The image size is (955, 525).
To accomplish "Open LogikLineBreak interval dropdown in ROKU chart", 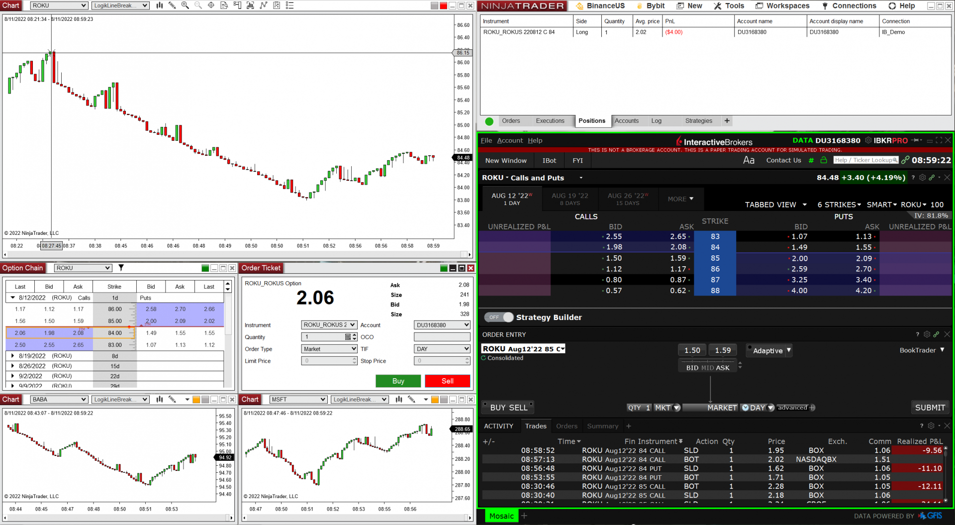I will (121, 5).
